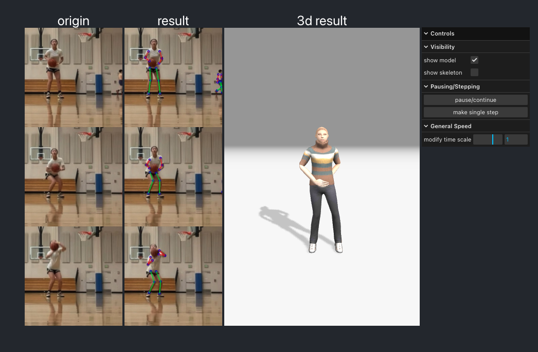The image size is (538, 352).
Task: Select the middle result frame
Action: (173, 177)
